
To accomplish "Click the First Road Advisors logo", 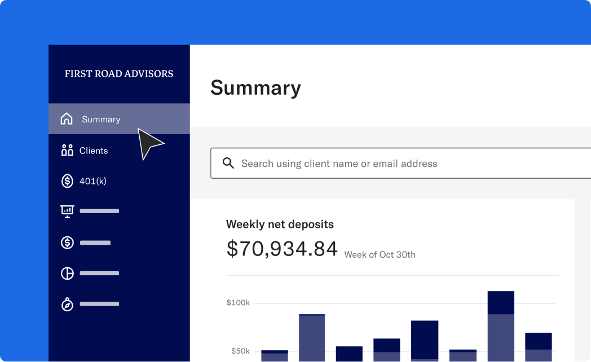I will point(119,74).
